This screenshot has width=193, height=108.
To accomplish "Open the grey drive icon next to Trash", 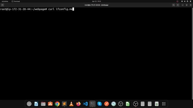I will 150,104.
